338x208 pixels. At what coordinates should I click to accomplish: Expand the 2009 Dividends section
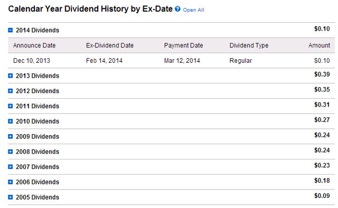point(11,136)
